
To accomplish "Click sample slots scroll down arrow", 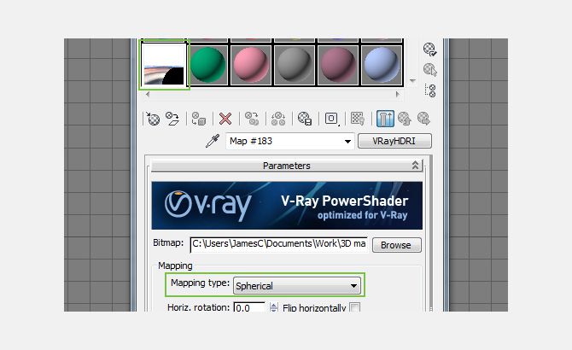I will [412, 80].
